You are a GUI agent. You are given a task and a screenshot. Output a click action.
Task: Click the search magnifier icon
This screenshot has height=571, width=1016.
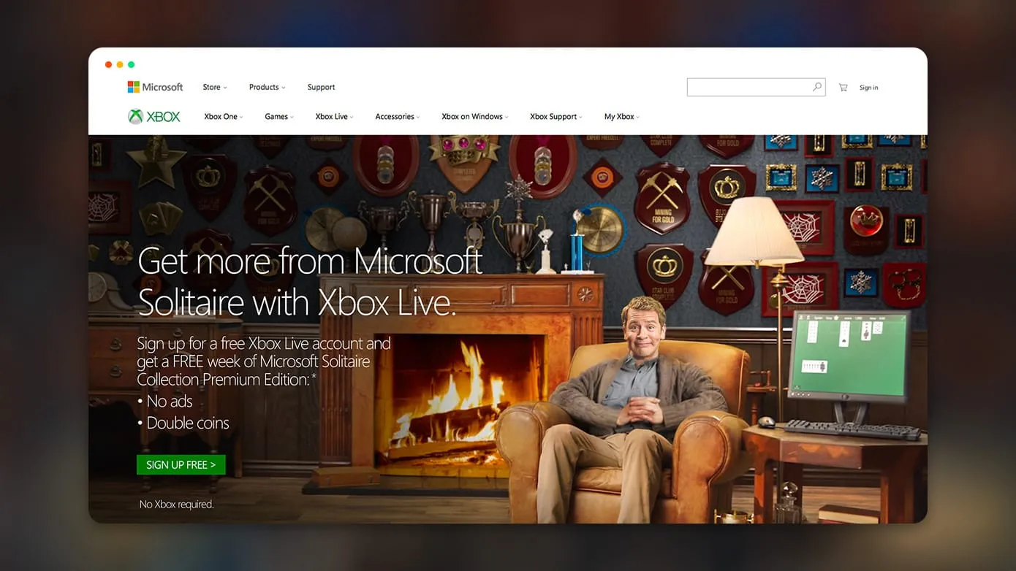816,87
